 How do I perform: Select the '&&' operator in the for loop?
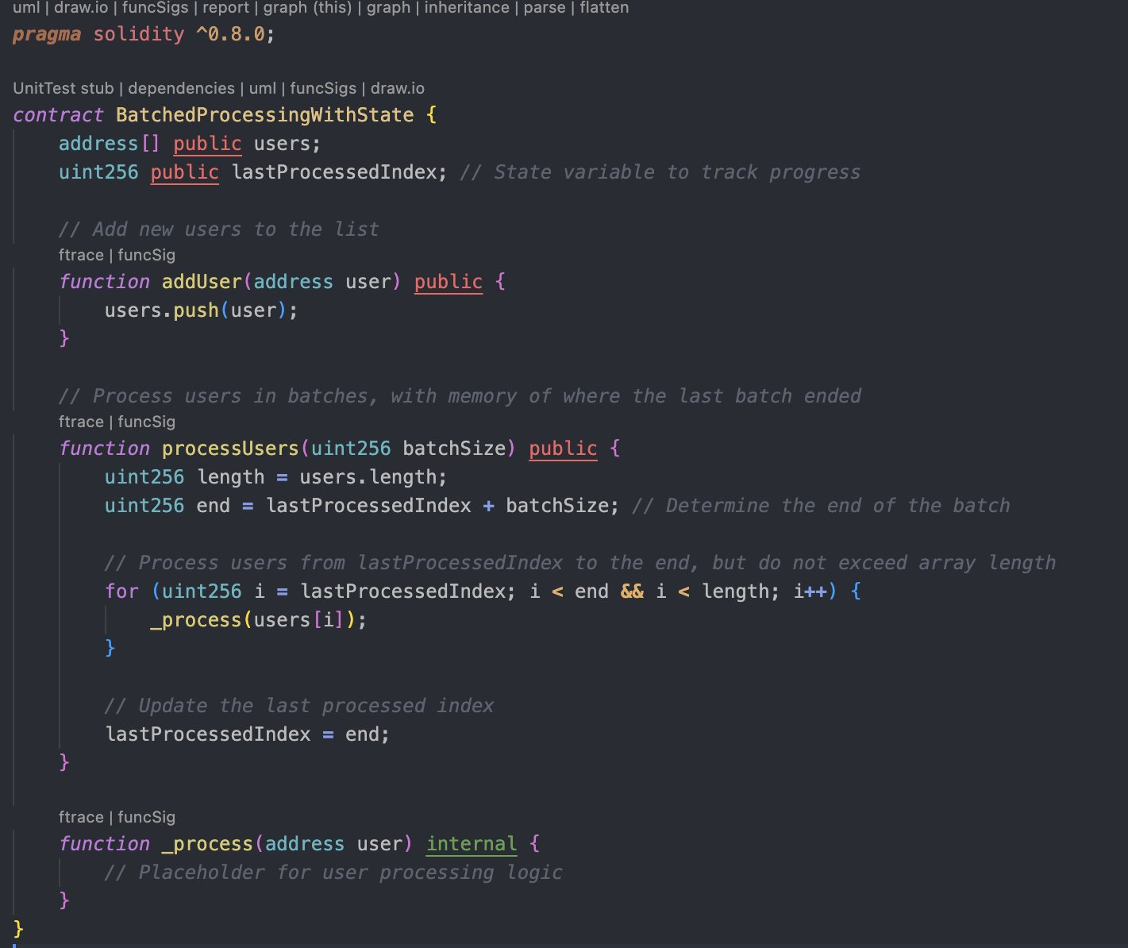tap(632, 592)
